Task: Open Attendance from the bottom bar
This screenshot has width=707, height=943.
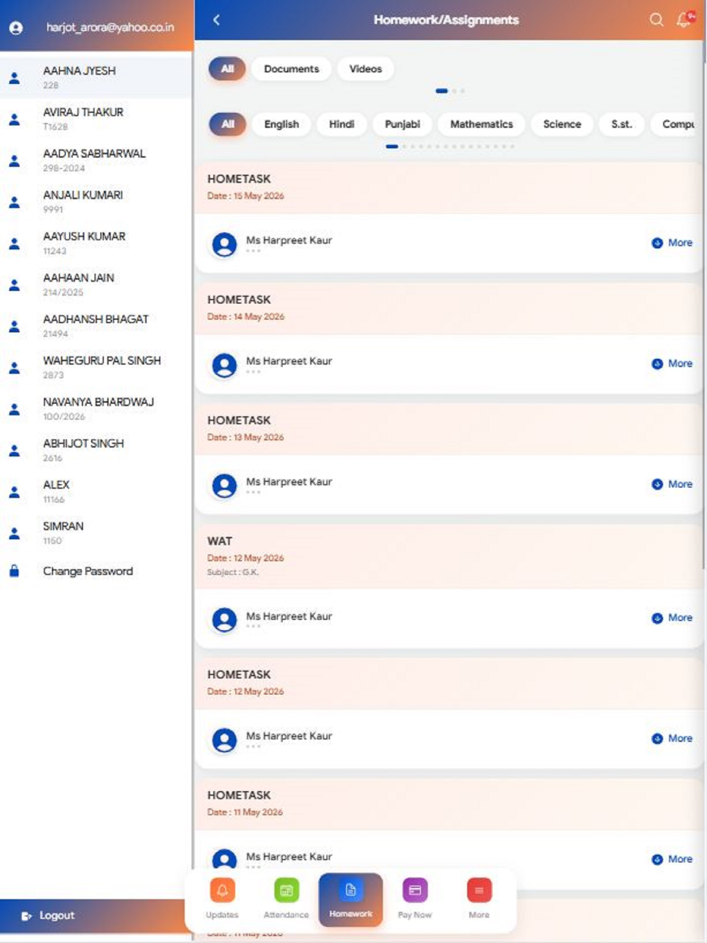Action: 286,898
